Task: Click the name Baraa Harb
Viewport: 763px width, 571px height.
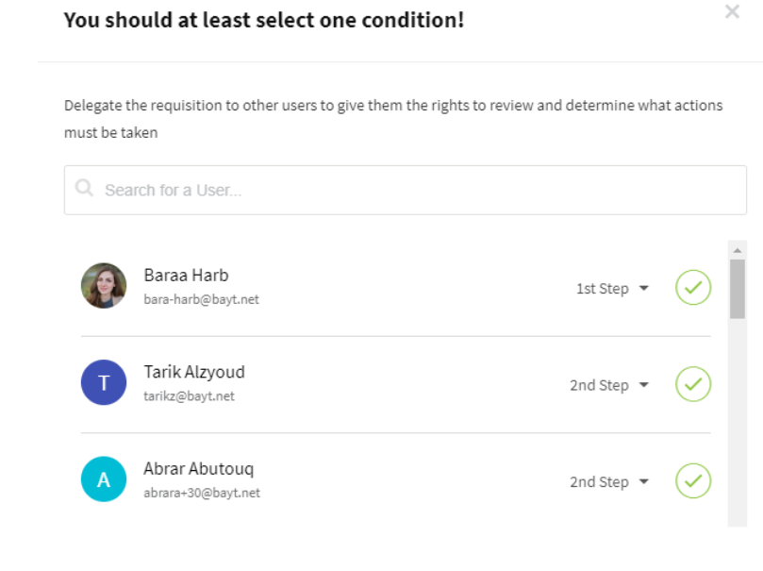Action: [x=186, y=276]
